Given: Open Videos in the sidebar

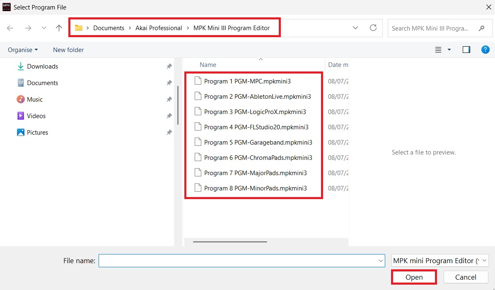Looking at the screenshot, I should coord(36,116).
